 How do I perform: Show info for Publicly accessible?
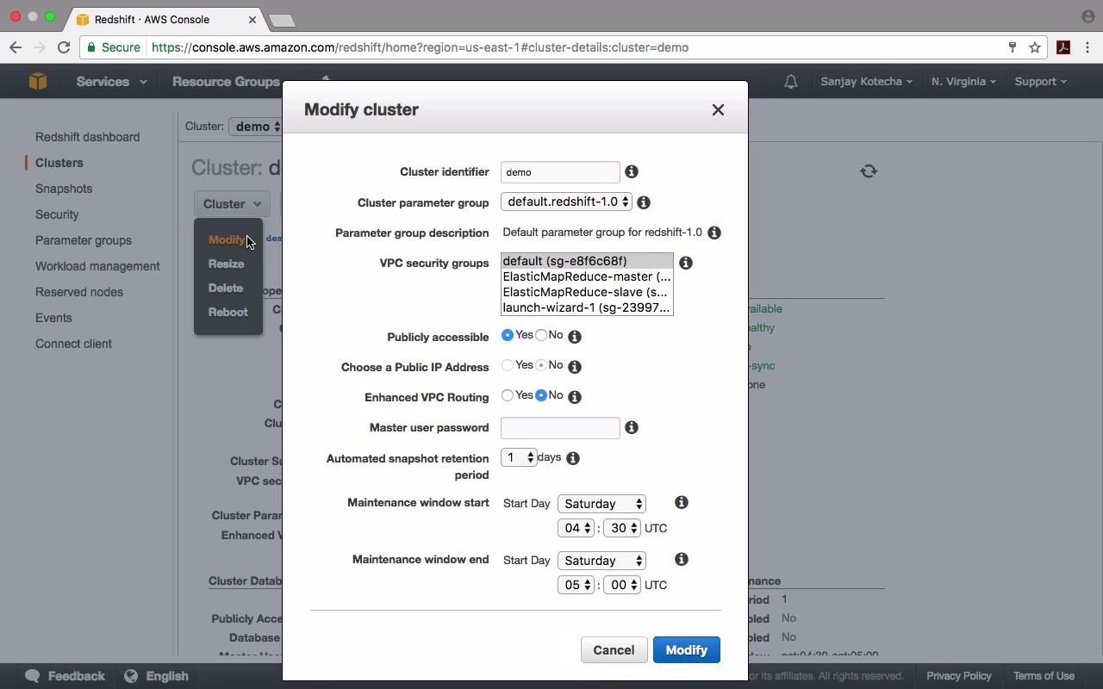click(x=575, y=337)
